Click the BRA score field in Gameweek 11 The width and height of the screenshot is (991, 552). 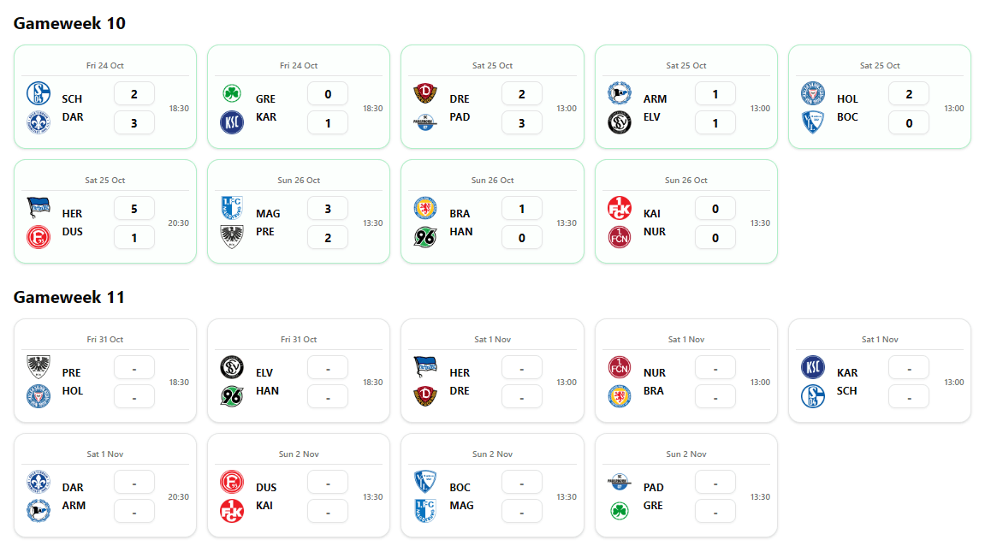coord(715,396)
